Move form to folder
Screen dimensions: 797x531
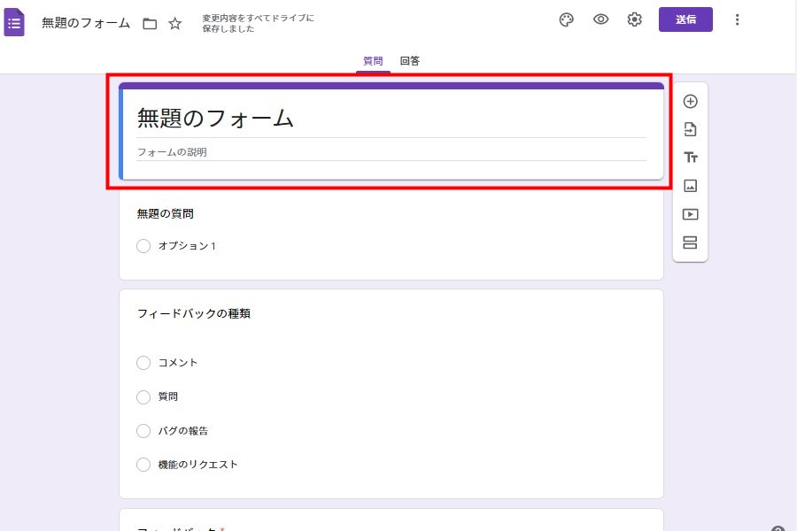150,24
